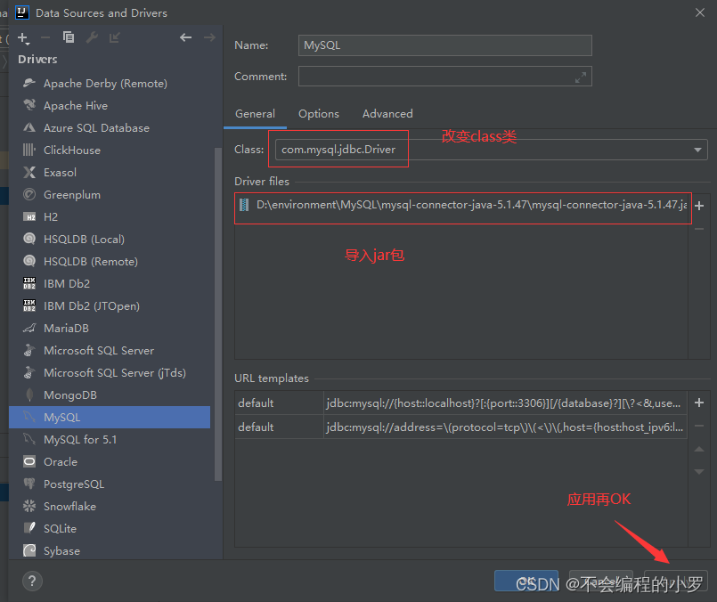Select HSQLDB (Local) driver
Viewport: 717px width, 602px height.
110,239
